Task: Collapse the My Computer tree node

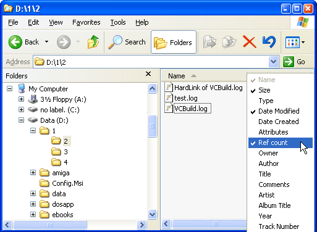Action: coord(9,89)
